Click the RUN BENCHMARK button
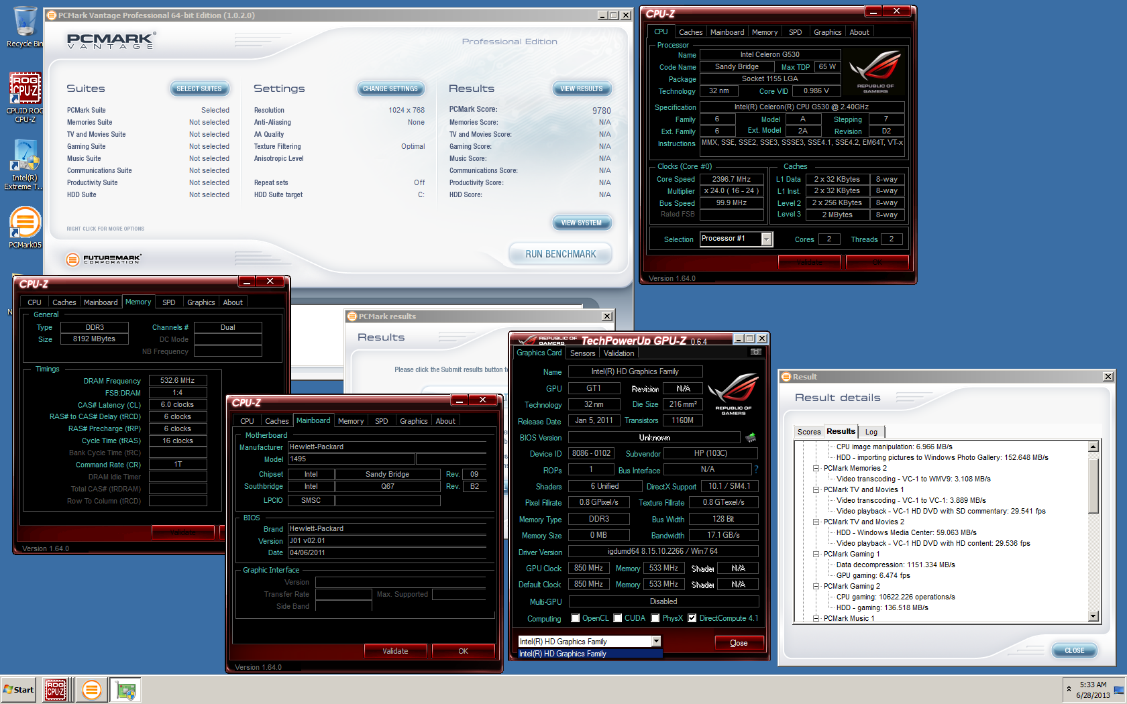 click(561, 254)
